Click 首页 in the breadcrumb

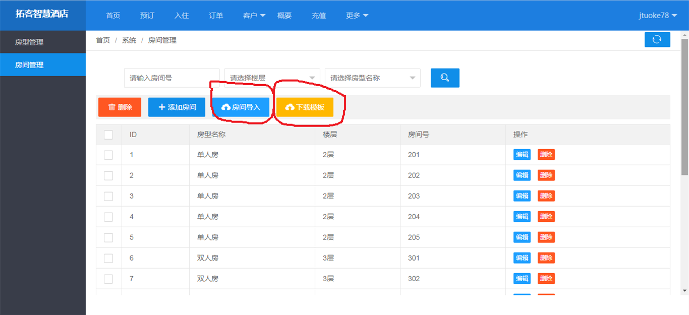(x=103, y=40)
